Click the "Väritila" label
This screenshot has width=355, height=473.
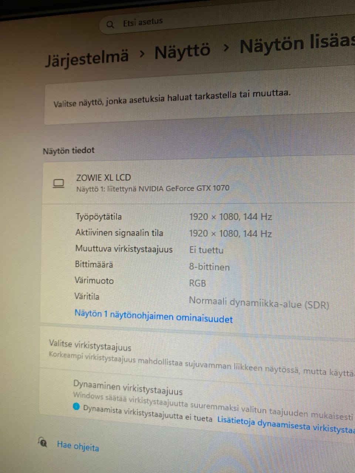[x=87, y=296]
